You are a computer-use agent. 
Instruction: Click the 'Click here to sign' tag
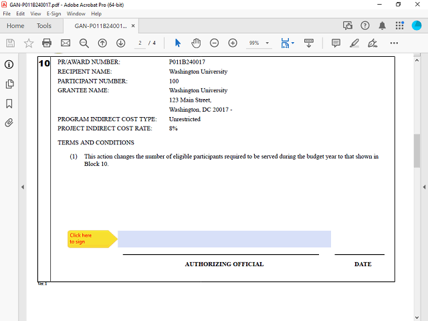(x=92, y=239)
